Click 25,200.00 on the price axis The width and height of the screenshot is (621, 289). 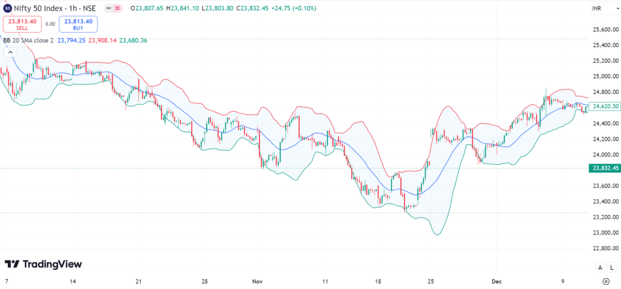tap(606, 61)
